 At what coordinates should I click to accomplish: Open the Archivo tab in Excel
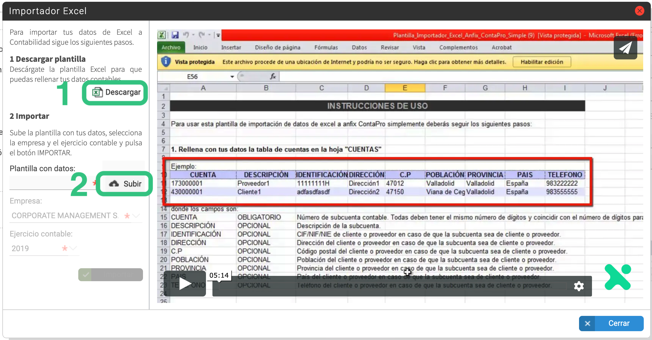coord(171,47)
